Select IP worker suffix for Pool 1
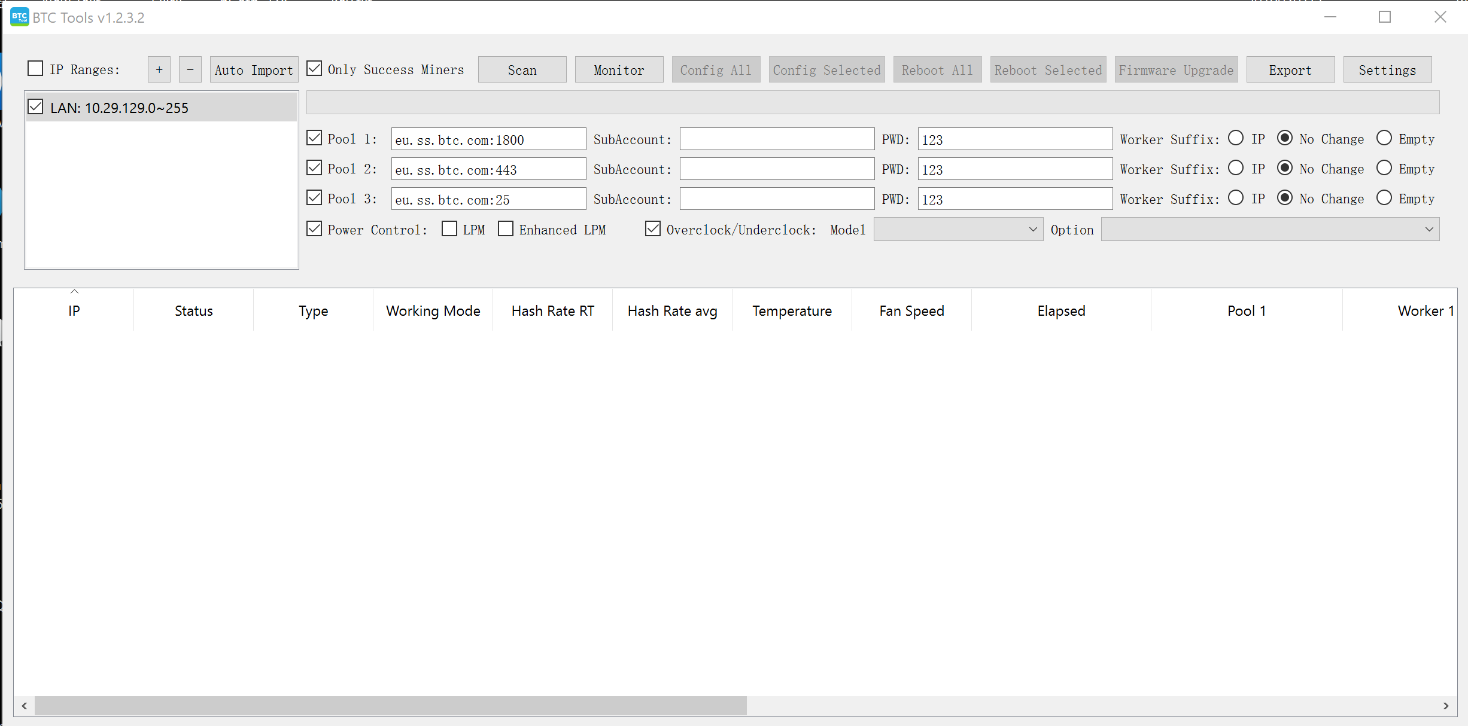This screenshot has height=726, width=1468. click(x=1236, y=138)
